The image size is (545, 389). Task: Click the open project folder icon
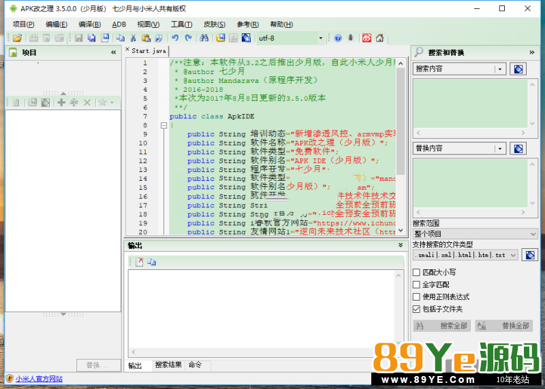click(x=17, y=38)
